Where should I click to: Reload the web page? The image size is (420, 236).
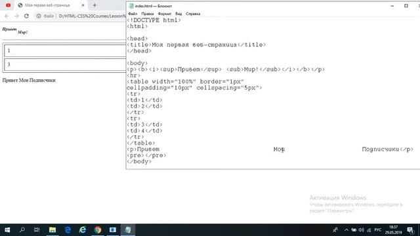coord(26,16)
